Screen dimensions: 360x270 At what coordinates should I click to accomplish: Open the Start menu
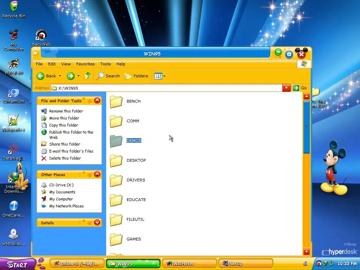tap(18, 264)
